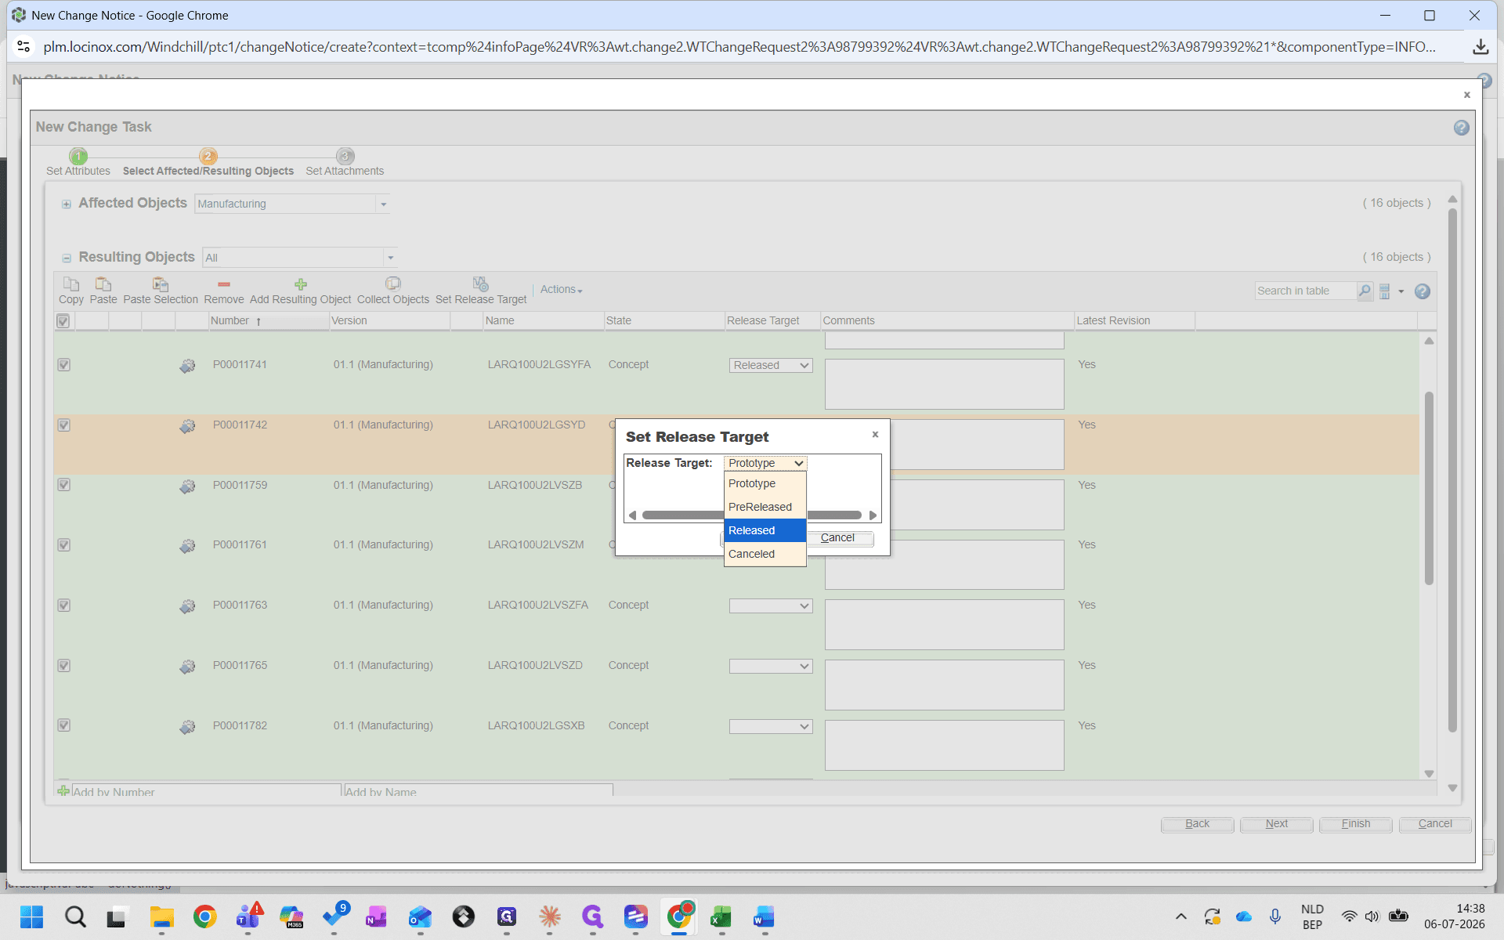Toggle checkbox for row P00011782
The height and width of the screenshot is (940, 1504).
pyautogui.click(x=64, y=725)
